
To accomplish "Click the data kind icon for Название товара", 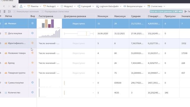I will click(32, 53).
